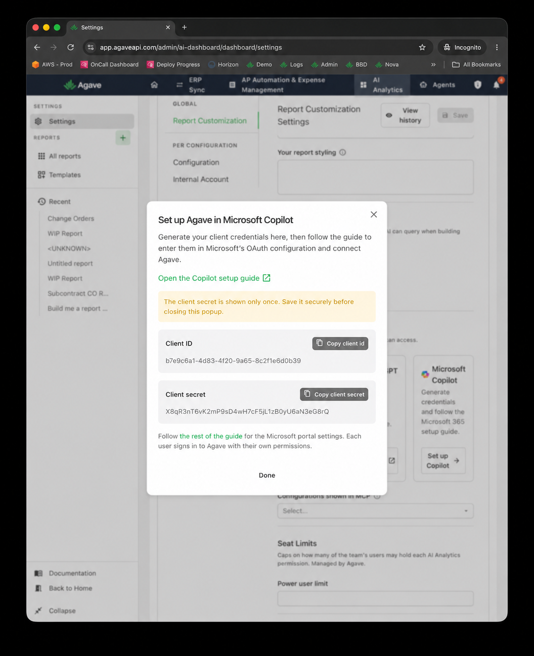Open AI Analytics tab

click(x=382, y=85)
